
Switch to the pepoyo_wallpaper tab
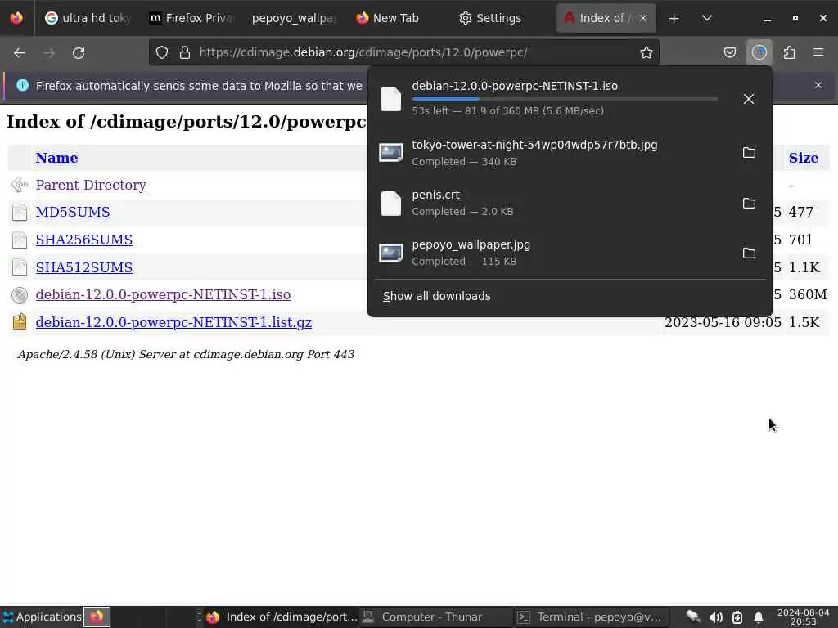click(x=295, y=18)
